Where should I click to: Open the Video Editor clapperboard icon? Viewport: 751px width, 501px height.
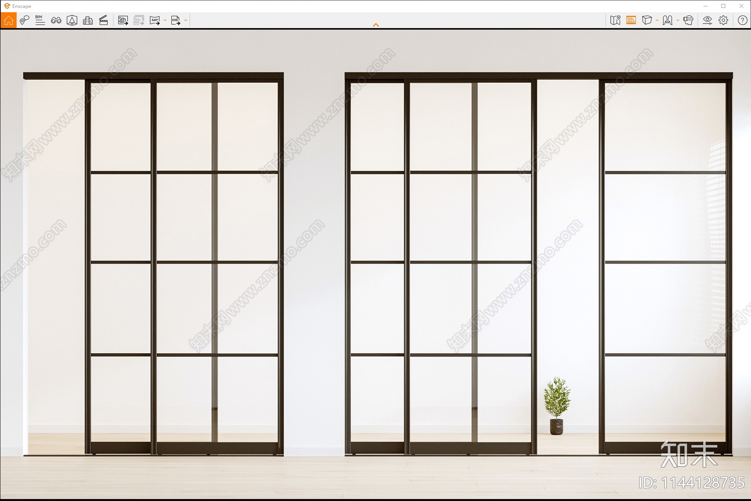click(x=104, y=20)
